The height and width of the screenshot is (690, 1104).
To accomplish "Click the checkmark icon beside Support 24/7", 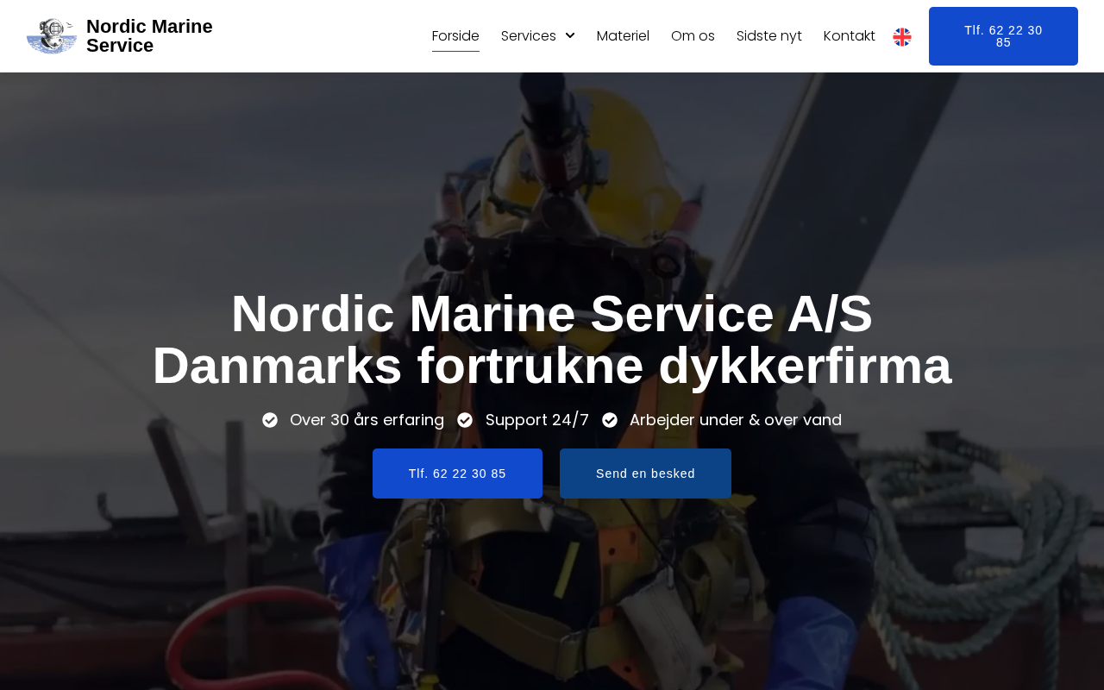I will (465, 420).
